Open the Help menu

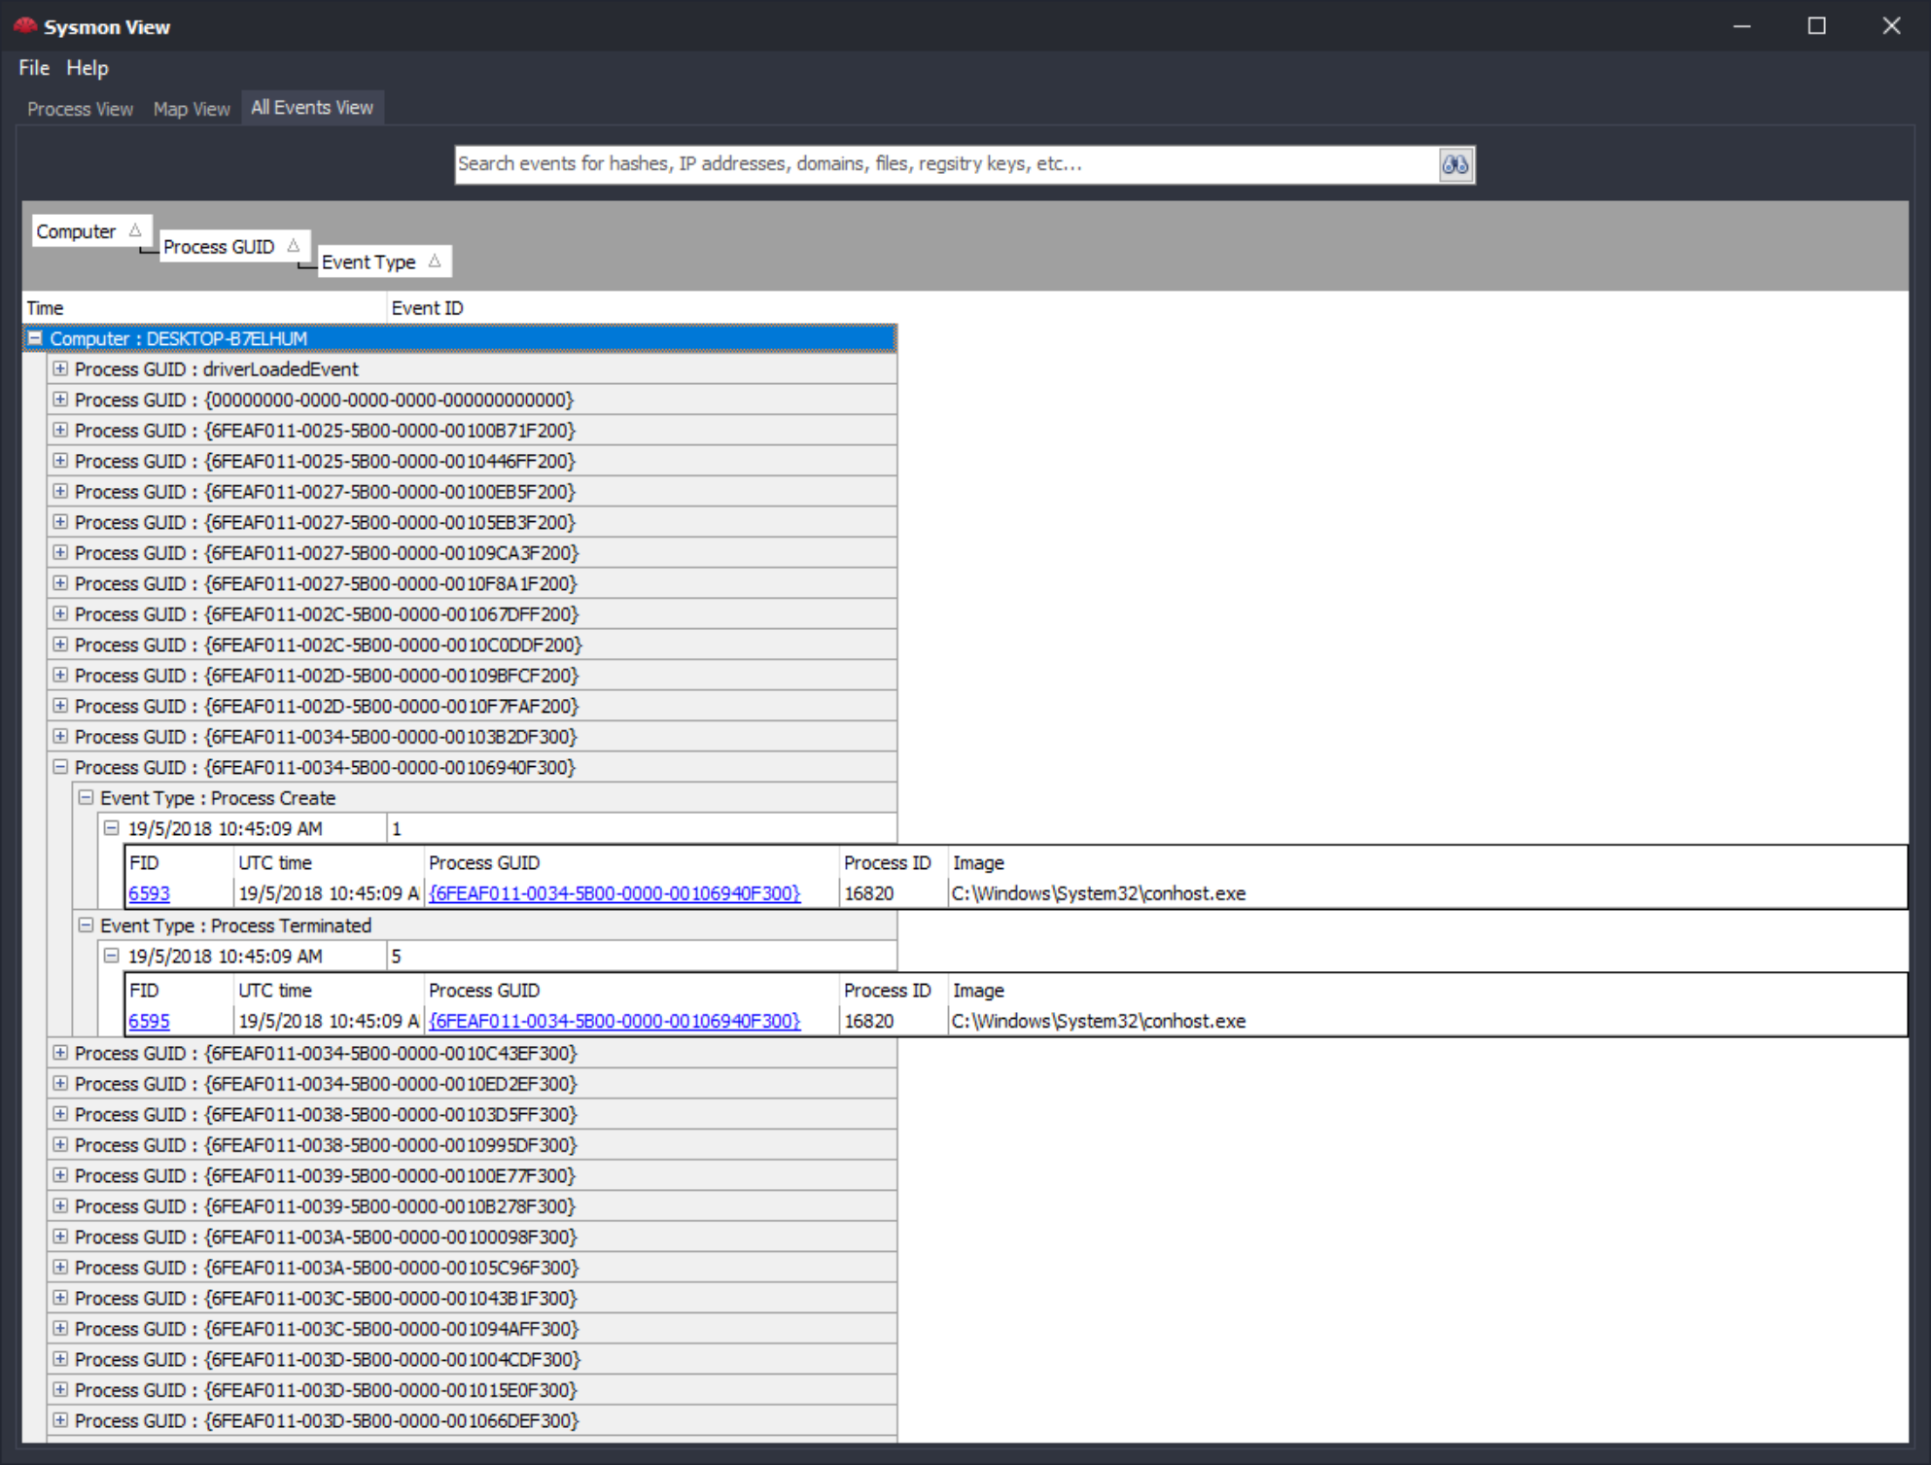click(x=88, y=68)
